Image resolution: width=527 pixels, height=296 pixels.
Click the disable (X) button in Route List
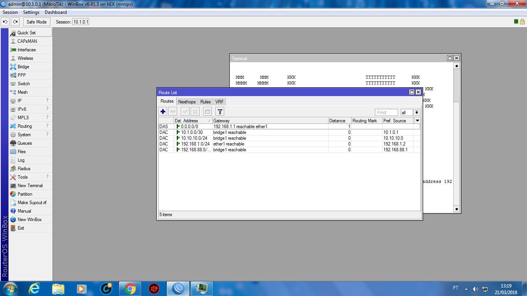tap(195, 112)
